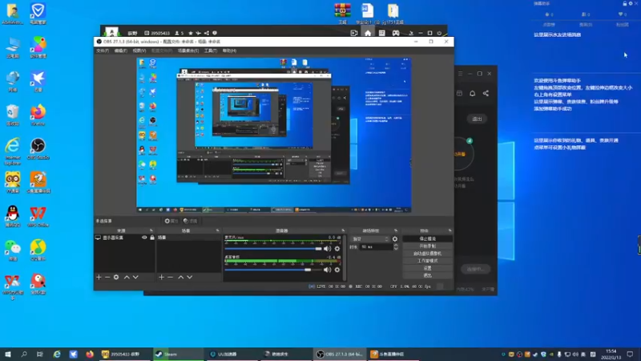Select the 场景 scene in scenes list
This screenshot has height=361, width=641.
pyautogui.click(x=189, y=237)
